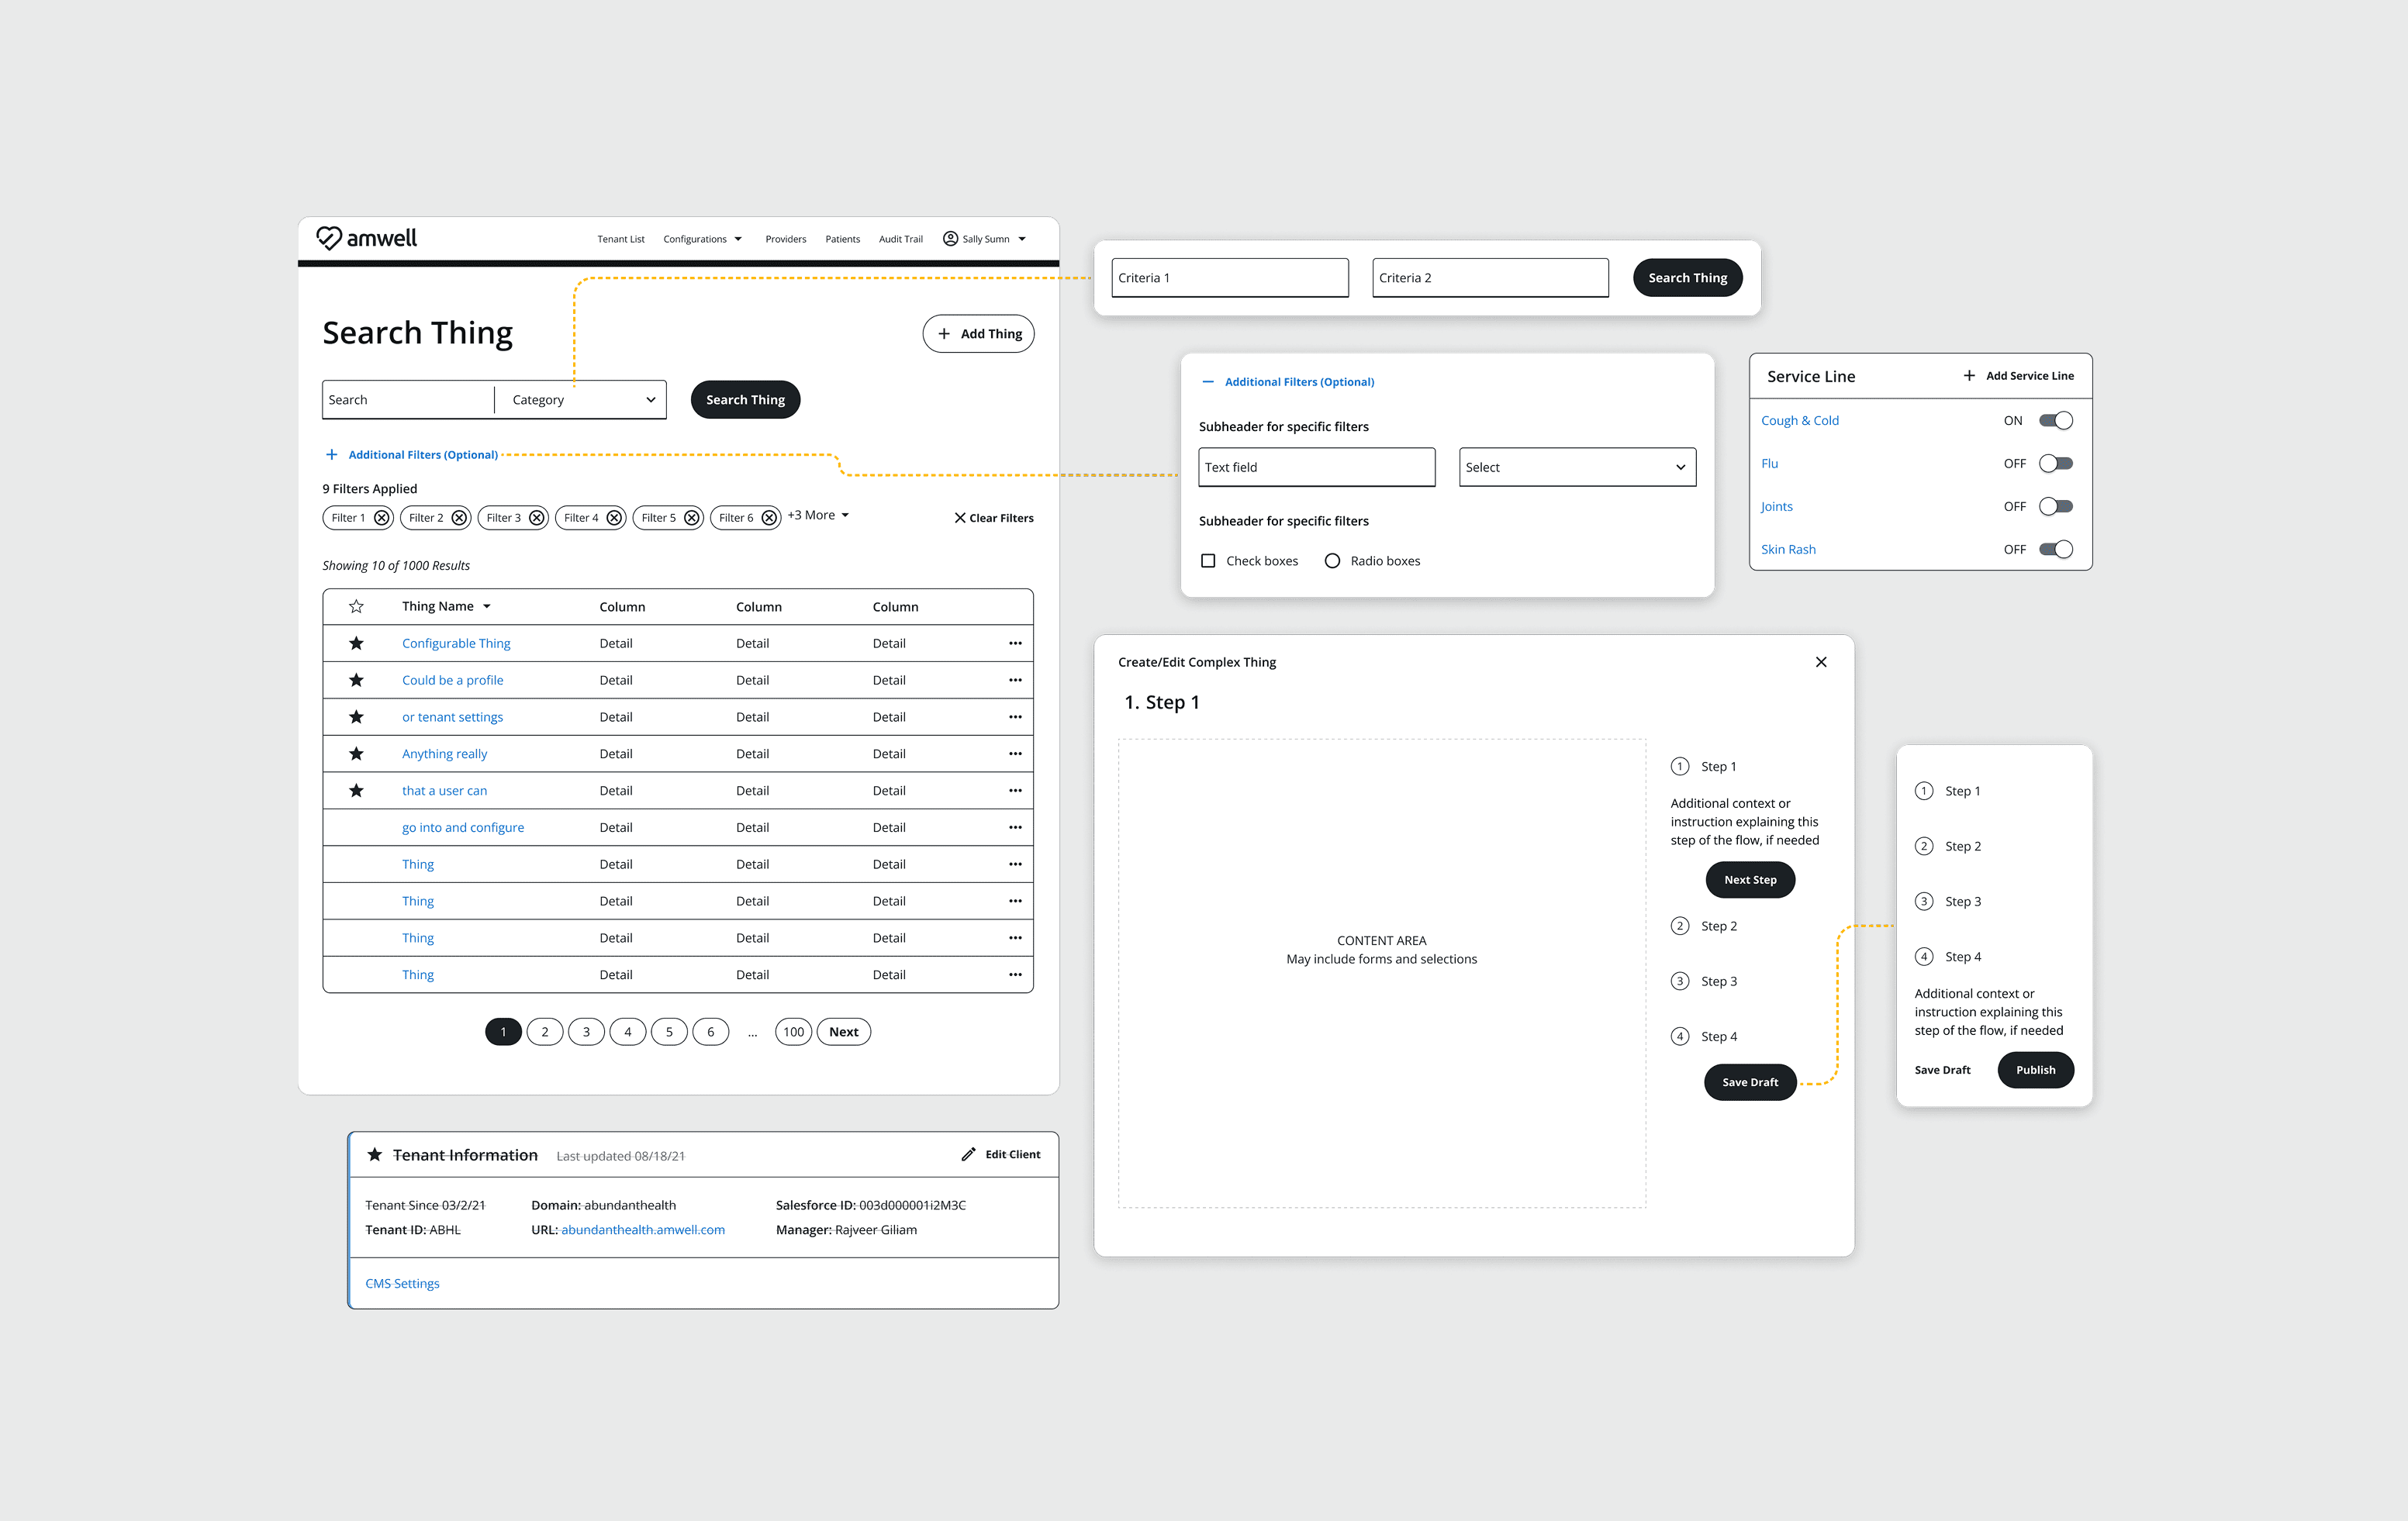
Task: Unstar the Configurable Thing row
Action: [x=356, y=643]
